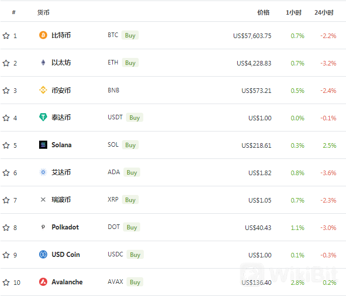Sort by the 价格 column header

pos(263,13)
